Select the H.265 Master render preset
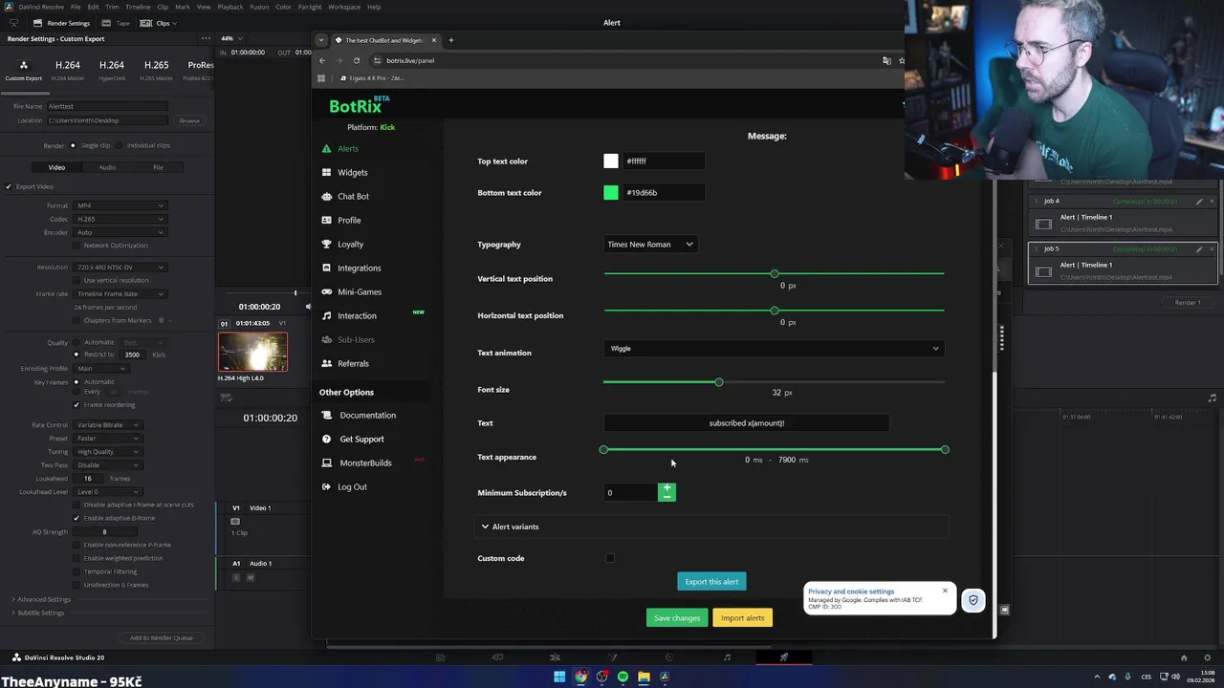 [156, 70]
